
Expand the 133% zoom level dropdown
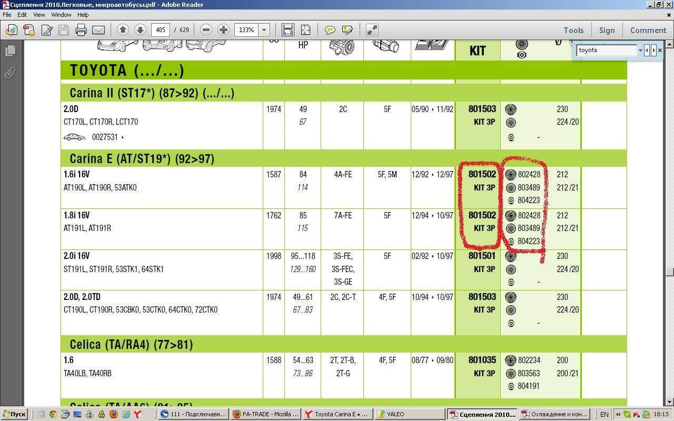264,30
